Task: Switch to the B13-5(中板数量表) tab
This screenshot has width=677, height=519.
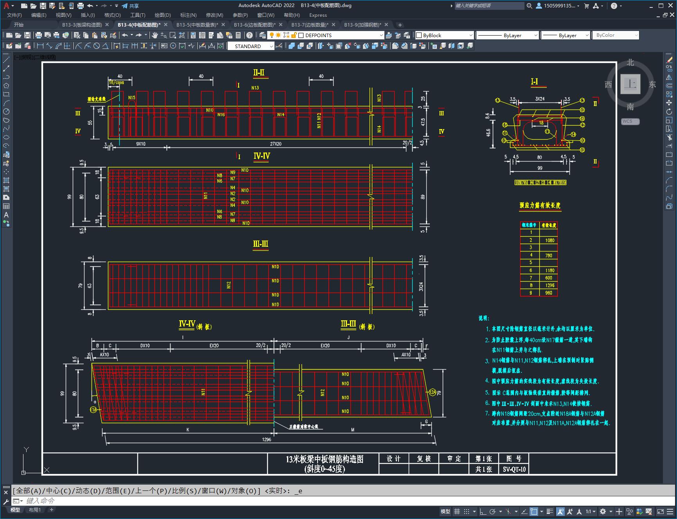Action: coord(197,25)
